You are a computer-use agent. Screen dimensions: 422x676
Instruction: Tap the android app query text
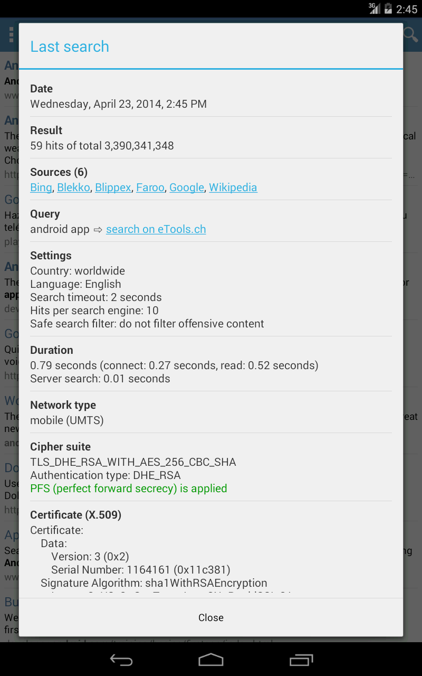[x=60, y=229]
